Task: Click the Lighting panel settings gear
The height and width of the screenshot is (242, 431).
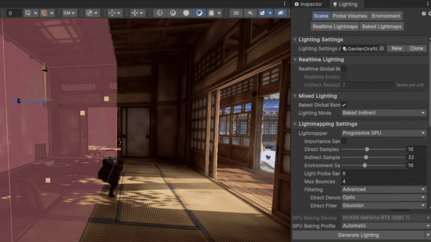Action: point(430,13)
